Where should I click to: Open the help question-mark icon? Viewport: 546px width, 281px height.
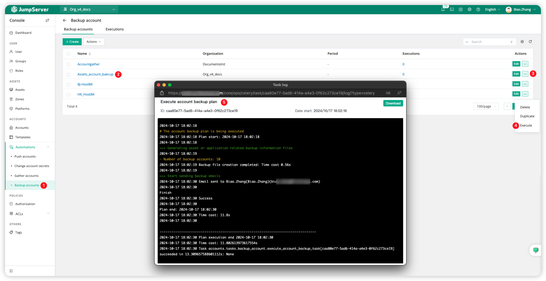(478, 9)
